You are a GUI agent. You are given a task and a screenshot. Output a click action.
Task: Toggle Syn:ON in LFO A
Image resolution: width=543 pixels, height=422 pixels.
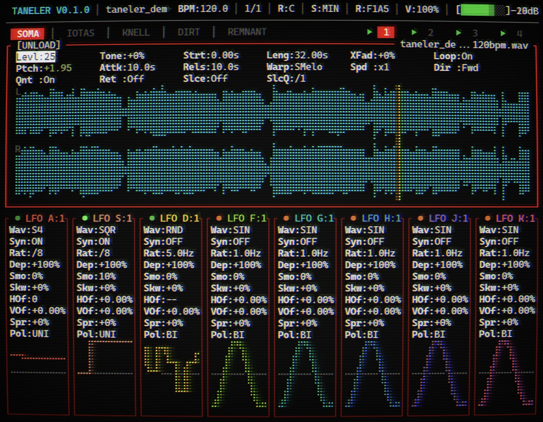click(x=26, y=242)
